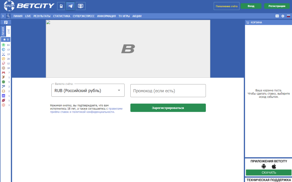Select handball player icon
This screenshot has width=292, height=182.
click(3, 77)
